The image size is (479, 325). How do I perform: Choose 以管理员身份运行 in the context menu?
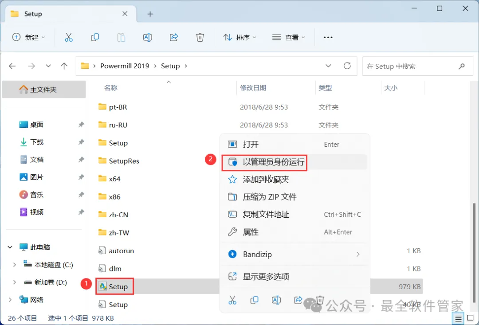(294, 162)
